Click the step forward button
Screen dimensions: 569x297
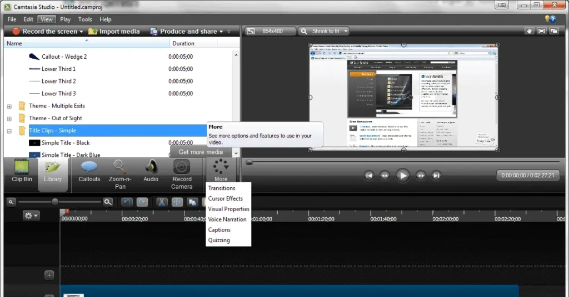(x=421, y=176)
